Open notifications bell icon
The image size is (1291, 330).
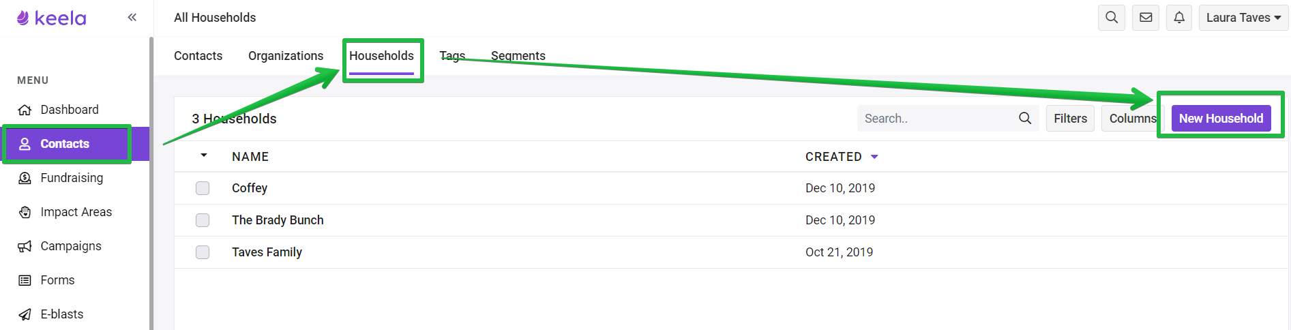[x=1179, y=18]
